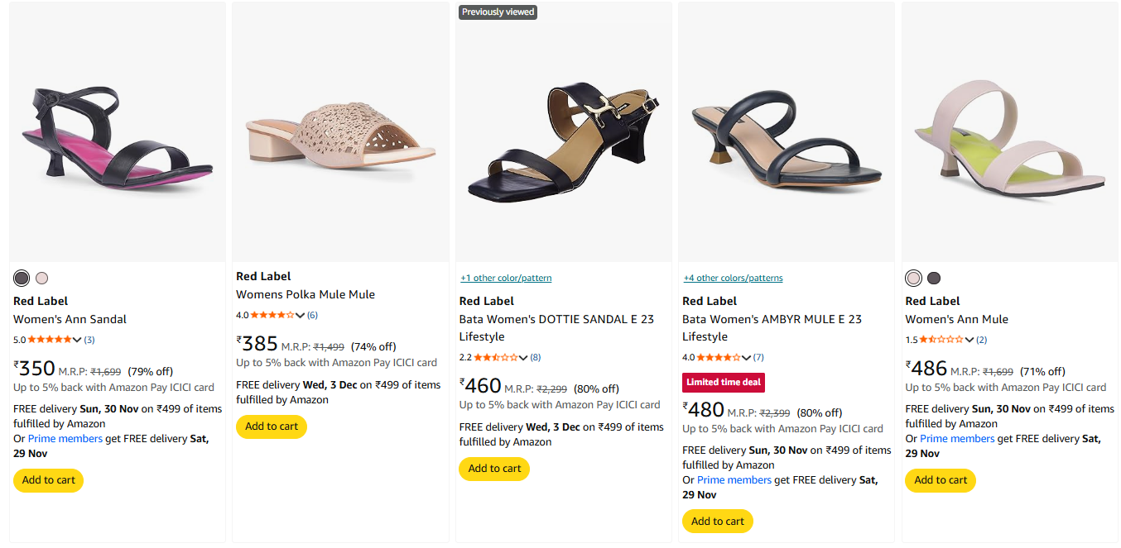Click Prime members link under Ann Sandal
This screenshot has height=548, width=1121.
coord(65,439)
